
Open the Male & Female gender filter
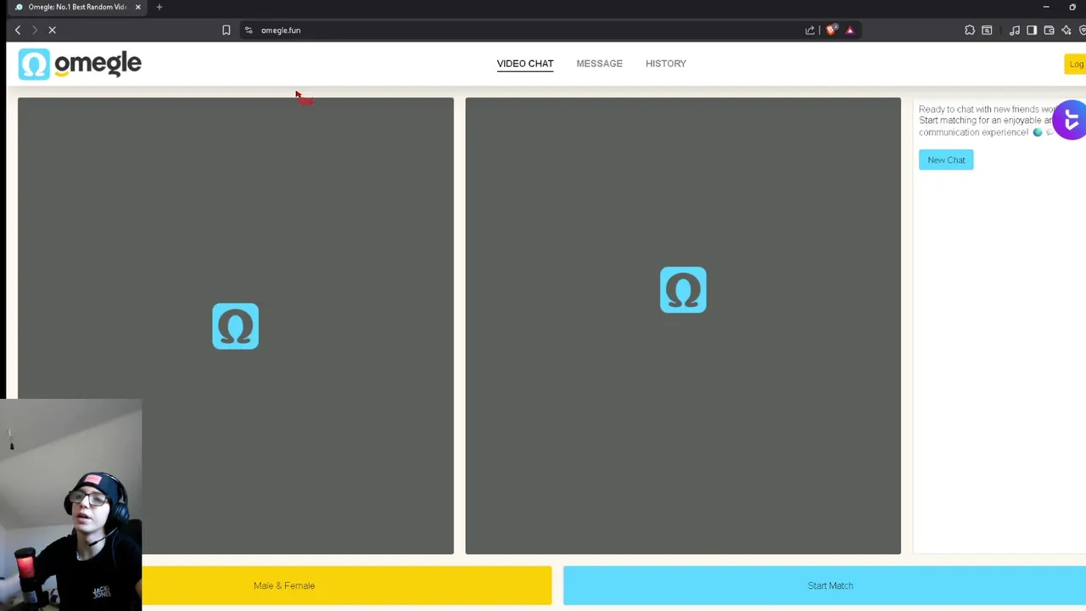coord(346,586)
